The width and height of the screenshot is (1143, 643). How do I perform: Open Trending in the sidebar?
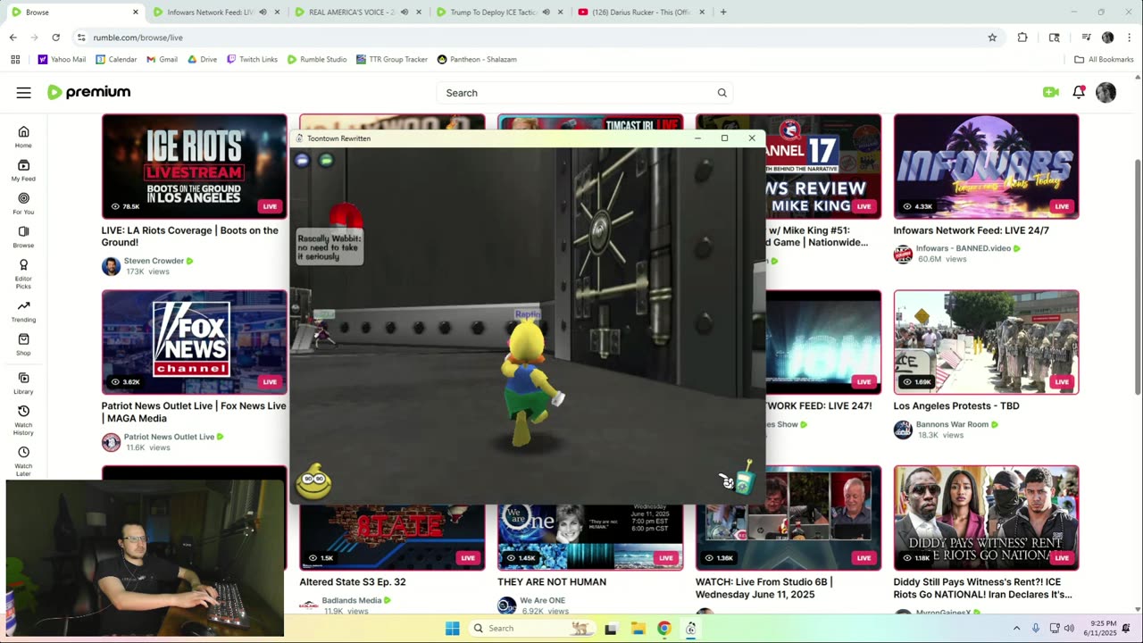point(23,311)
